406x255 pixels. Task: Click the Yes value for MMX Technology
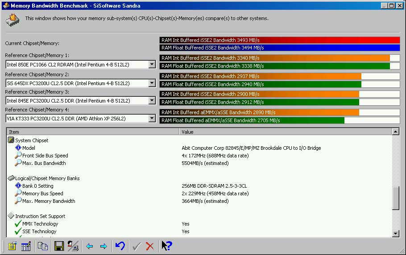tap(186, 224)
